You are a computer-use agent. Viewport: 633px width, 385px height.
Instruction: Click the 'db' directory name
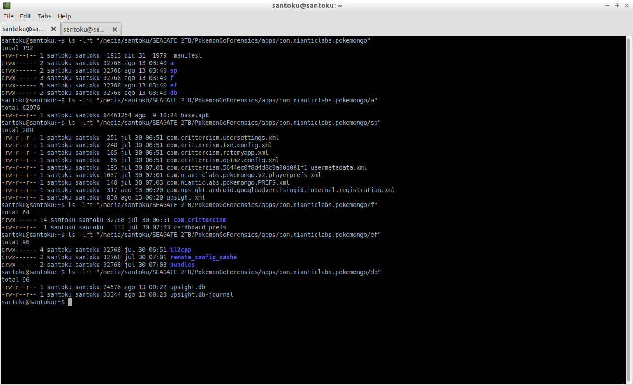(x=174, y=93)
